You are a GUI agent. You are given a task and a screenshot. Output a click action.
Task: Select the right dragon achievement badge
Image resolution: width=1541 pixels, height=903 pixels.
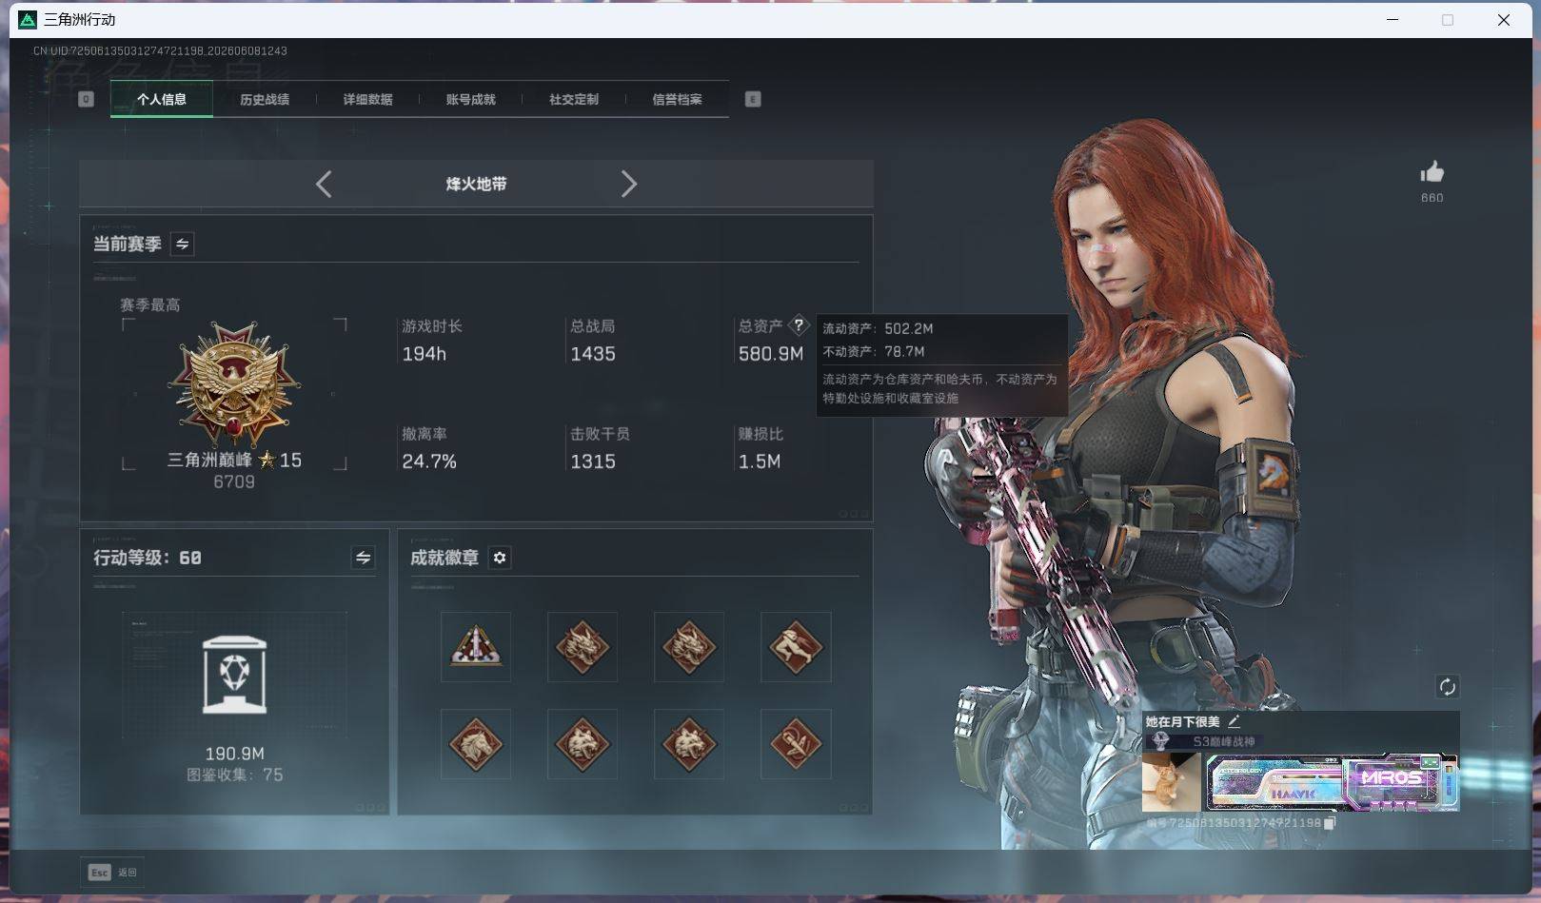[x=689, y=647]
